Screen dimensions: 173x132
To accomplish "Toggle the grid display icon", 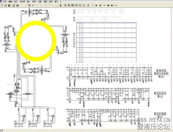I will pyautogui.click(x=61, y=5).
